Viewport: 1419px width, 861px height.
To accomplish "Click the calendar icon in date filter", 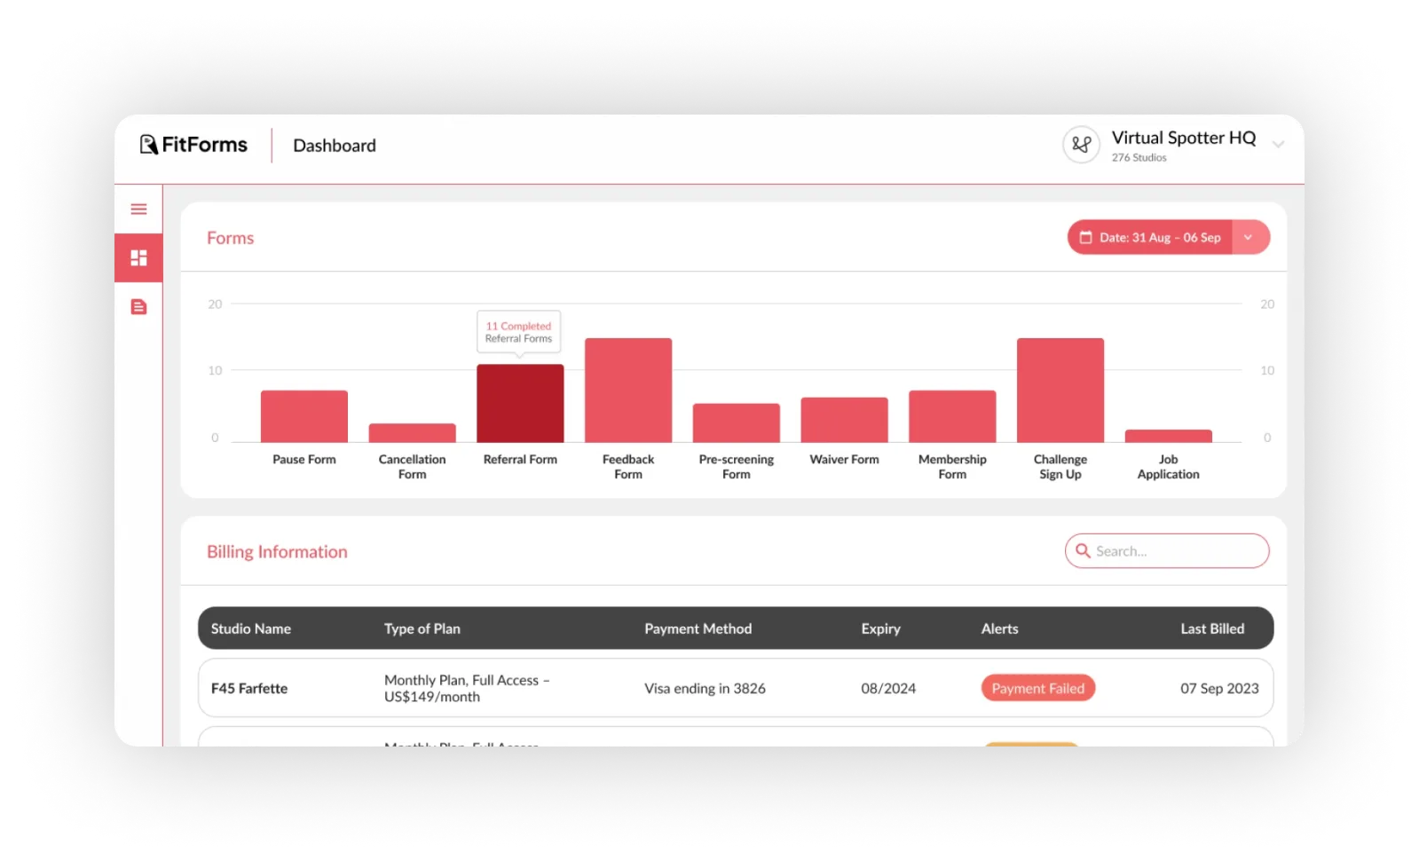I will point(1085,238).
